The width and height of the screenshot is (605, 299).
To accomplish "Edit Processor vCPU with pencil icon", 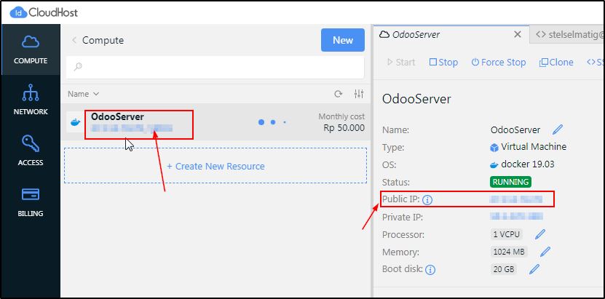I will [540, 234].
